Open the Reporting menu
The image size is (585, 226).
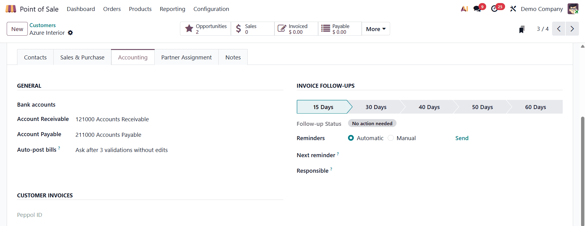[172, 9]
